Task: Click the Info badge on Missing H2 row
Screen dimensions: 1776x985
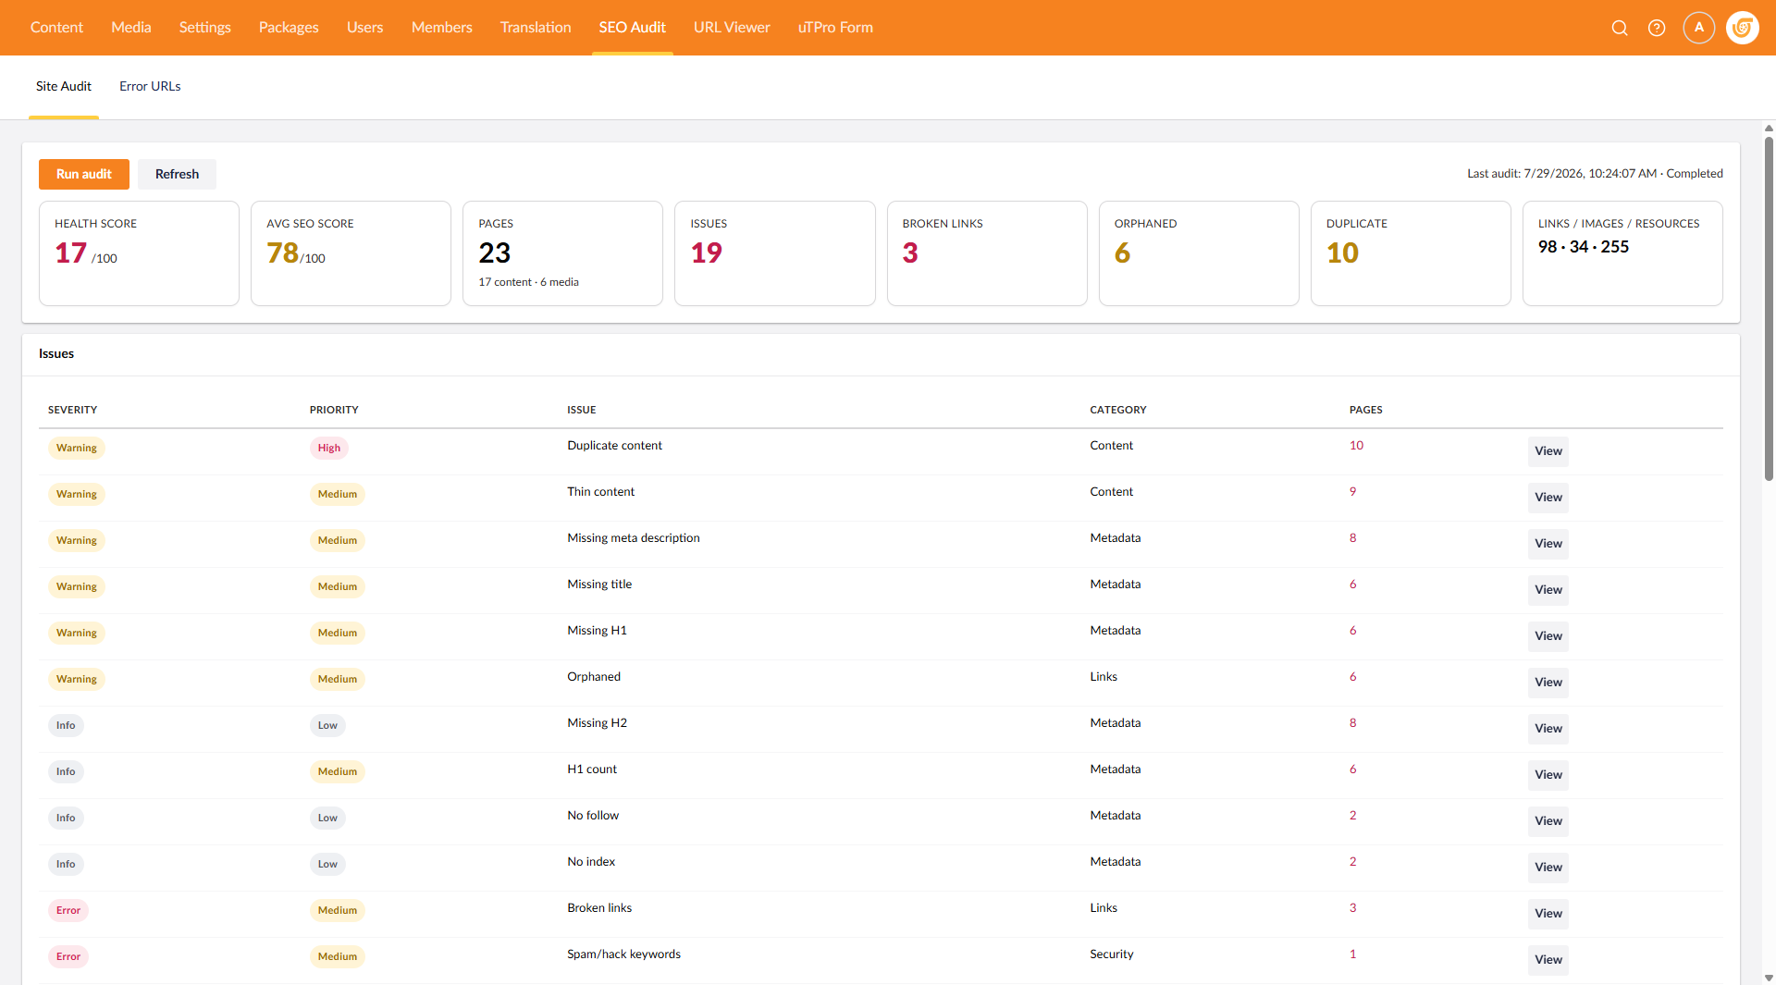Action: pyautogui.click(x=66, y=725)
